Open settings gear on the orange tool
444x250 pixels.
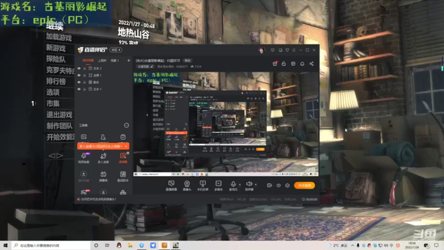[128, 153]
